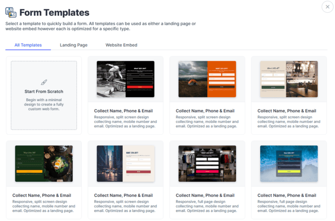Click the title under the cafe template
The height and width of the screenshot is (221, 335).
click(x=287, y=111)
